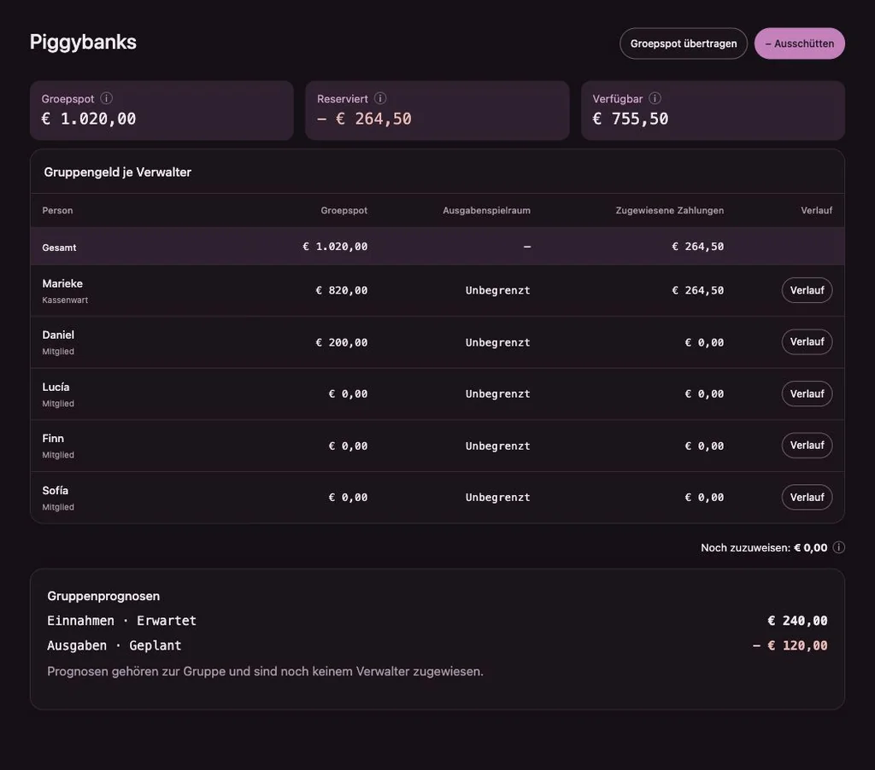The height and width of the screenshot is (770, 875).
Task: Show the Verlauf for Finn
Action: pos(807,446)
